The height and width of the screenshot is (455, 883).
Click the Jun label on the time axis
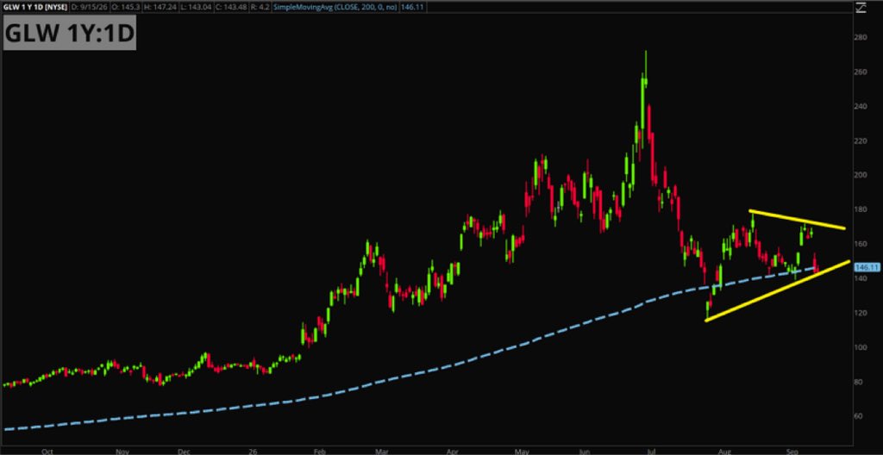(586, 452)
